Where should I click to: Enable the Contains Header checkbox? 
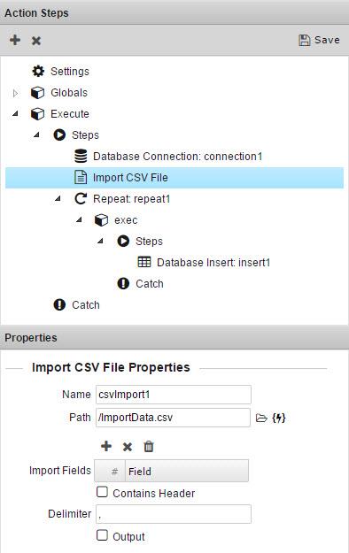coord(102,492)
